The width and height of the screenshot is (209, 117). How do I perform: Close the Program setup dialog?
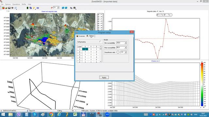coord(132,32)
